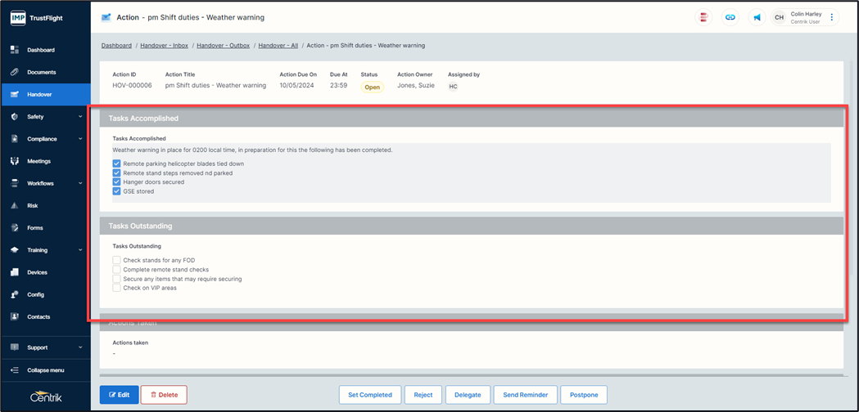Tick the Check stands for any FOD box

tap(117, 260)
